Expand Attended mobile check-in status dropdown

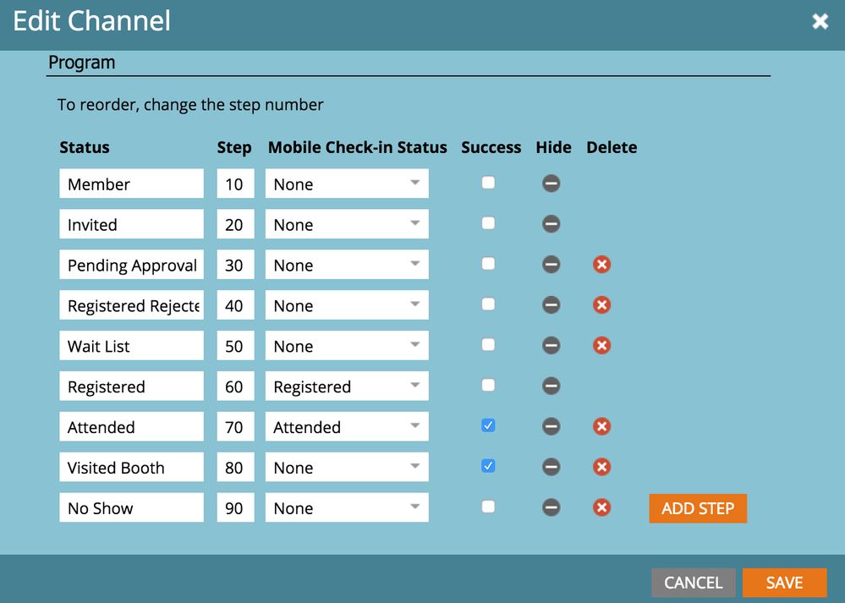pos(347,426)
